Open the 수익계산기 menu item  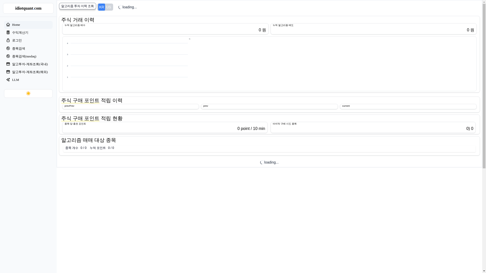point(28,33)
